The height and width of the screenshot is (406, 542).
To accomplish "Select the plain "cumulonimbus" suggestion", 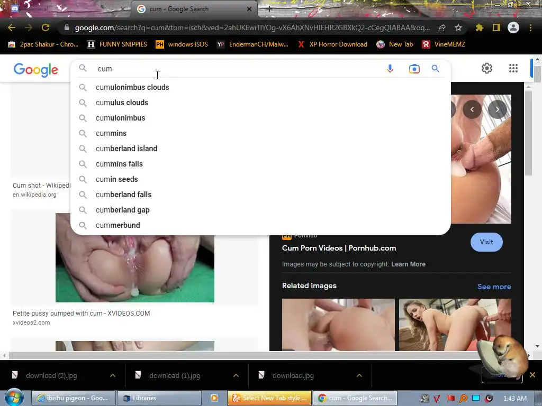I will (x=260, y=118).
